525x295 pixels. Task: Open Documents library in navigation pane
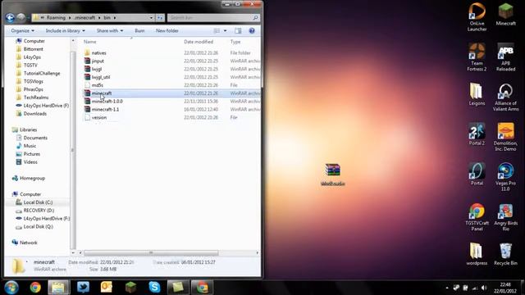pyautogui.click(x=35, y=138)
